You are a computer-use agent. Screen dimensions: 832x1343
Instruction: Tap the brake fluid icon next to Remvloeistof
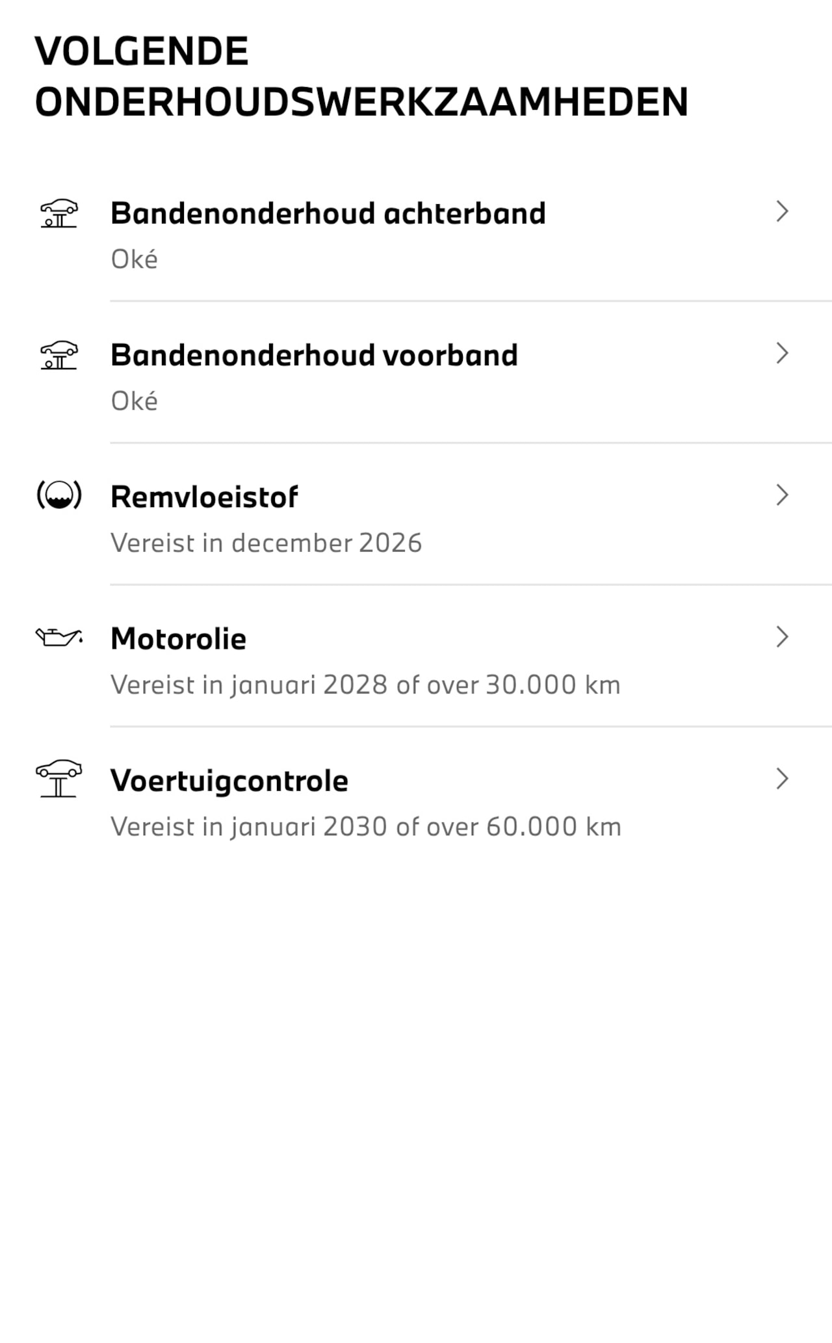tap(59, 496)
